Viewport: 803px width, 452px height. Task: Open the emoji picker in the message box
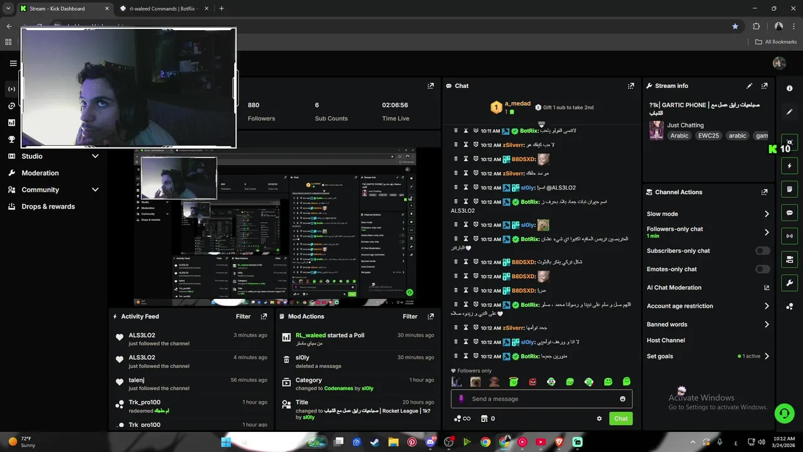click(622, 399)
